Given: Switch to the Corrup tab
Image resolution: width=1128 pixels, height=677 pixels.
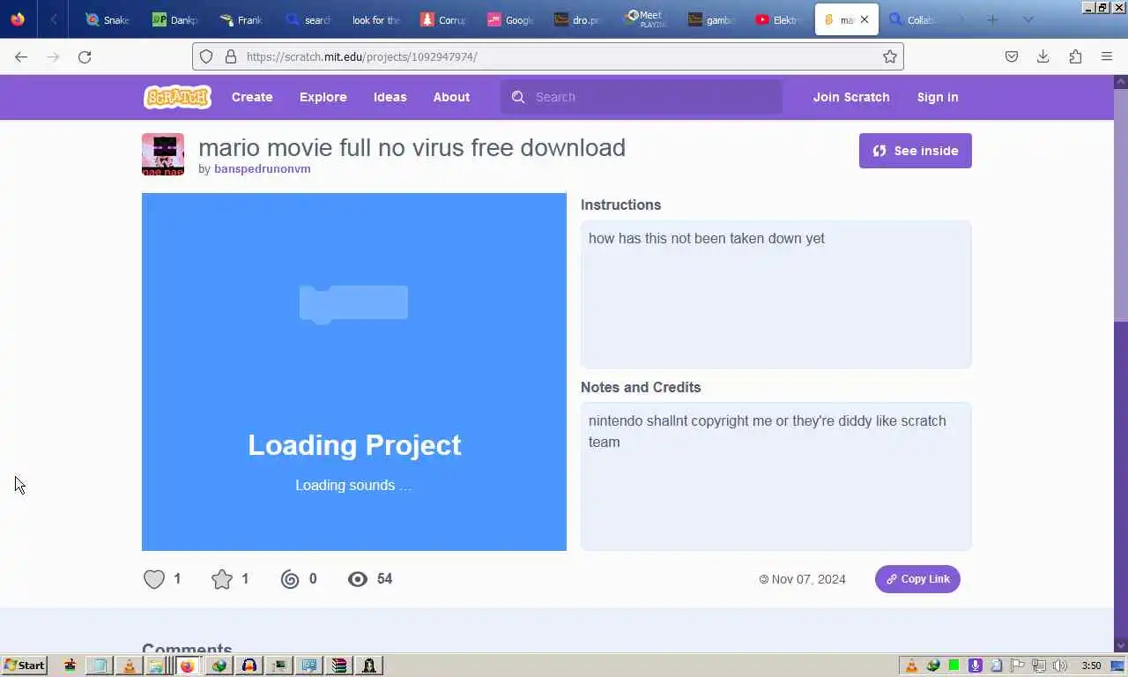Looking at the screenshot, I should (443, 19).
